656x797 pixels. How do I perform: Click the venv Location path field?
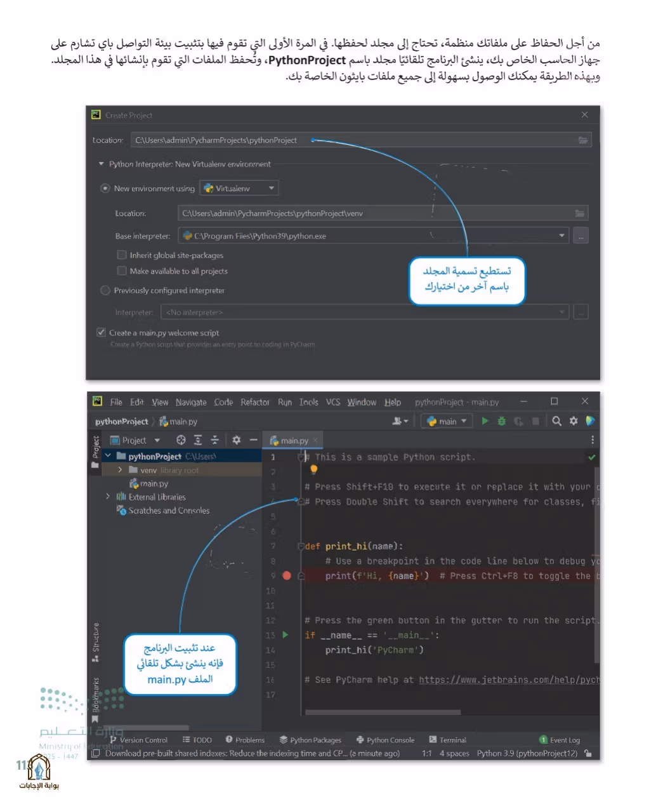(x=383, y=213)
